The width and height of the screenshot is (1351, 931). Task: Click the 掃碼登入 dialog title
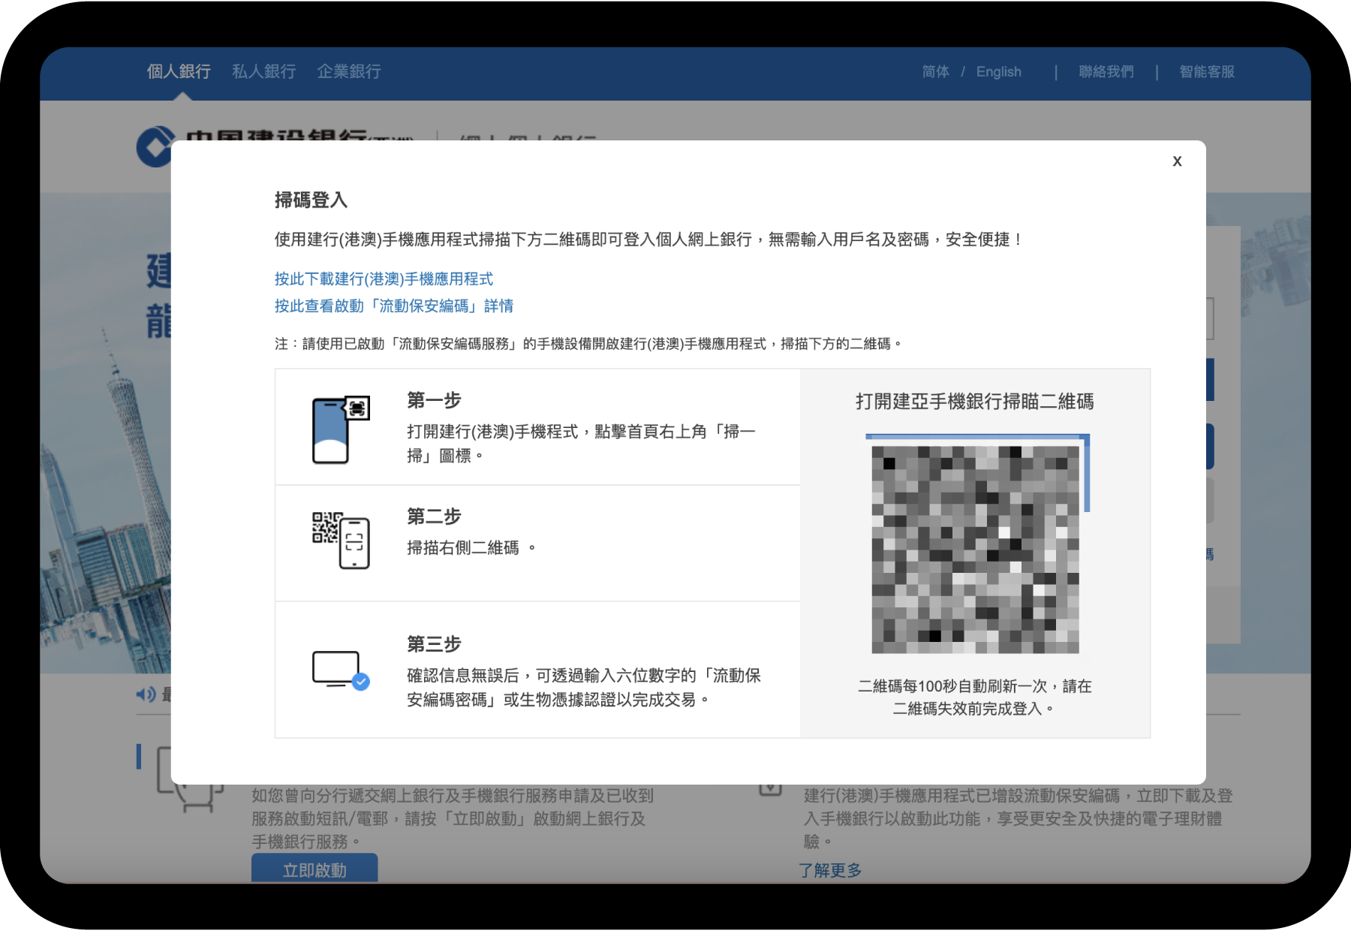pos(311,200)
